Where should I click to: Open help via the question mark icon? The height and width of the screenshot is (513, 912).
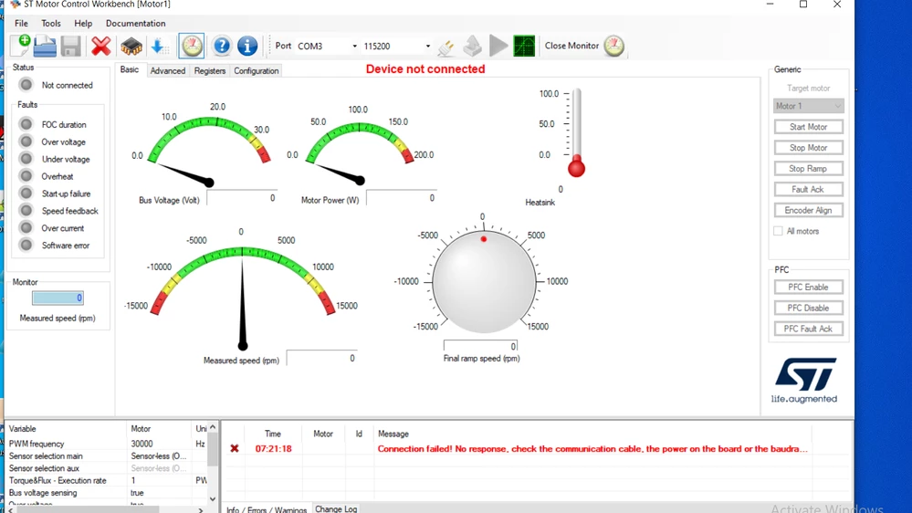tap(222, 46)
